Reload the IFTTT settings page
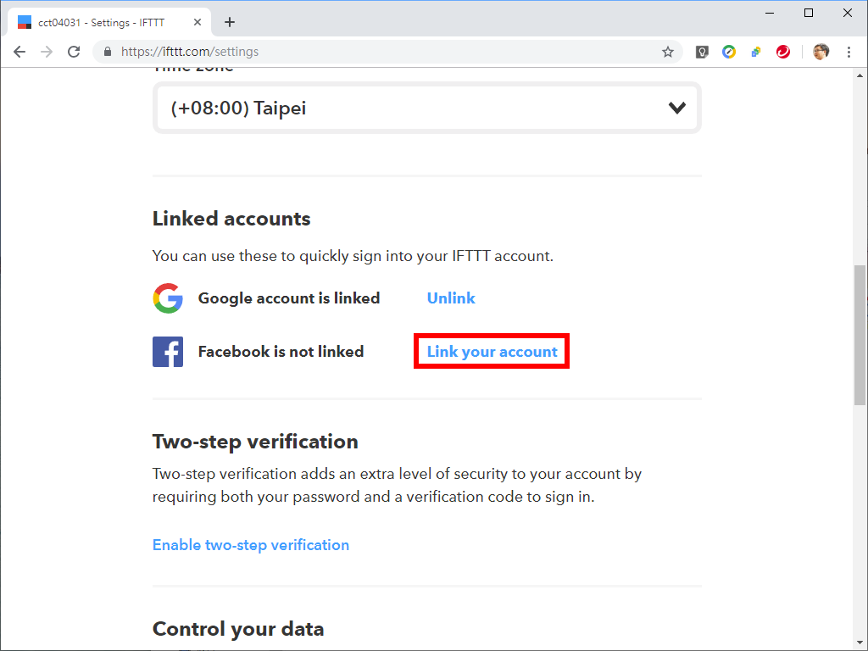 pos(74,52)
